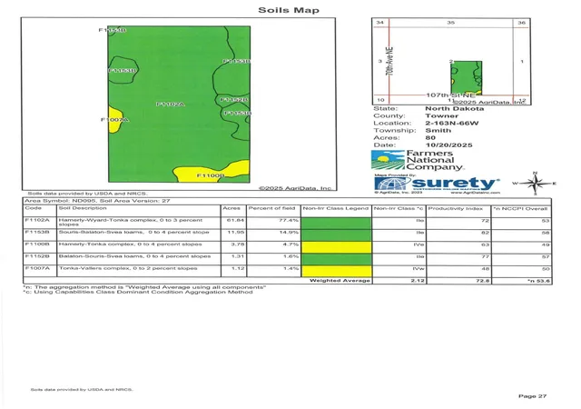
Task: Click the "*n NCCPI Overall" column header
Action: coord(520,208)
